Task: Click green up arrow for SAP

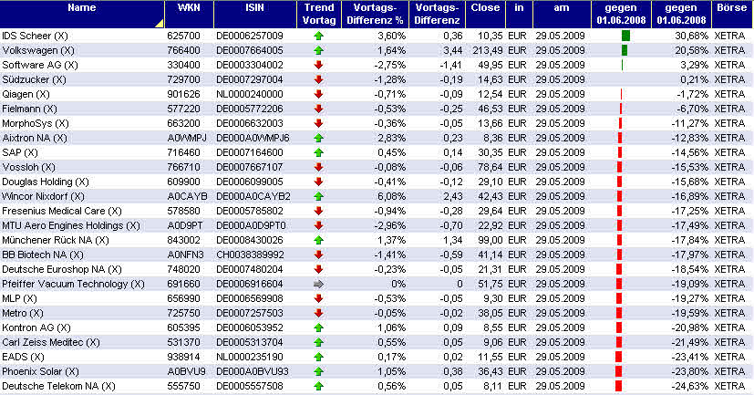Action: [x=318, y=152]
